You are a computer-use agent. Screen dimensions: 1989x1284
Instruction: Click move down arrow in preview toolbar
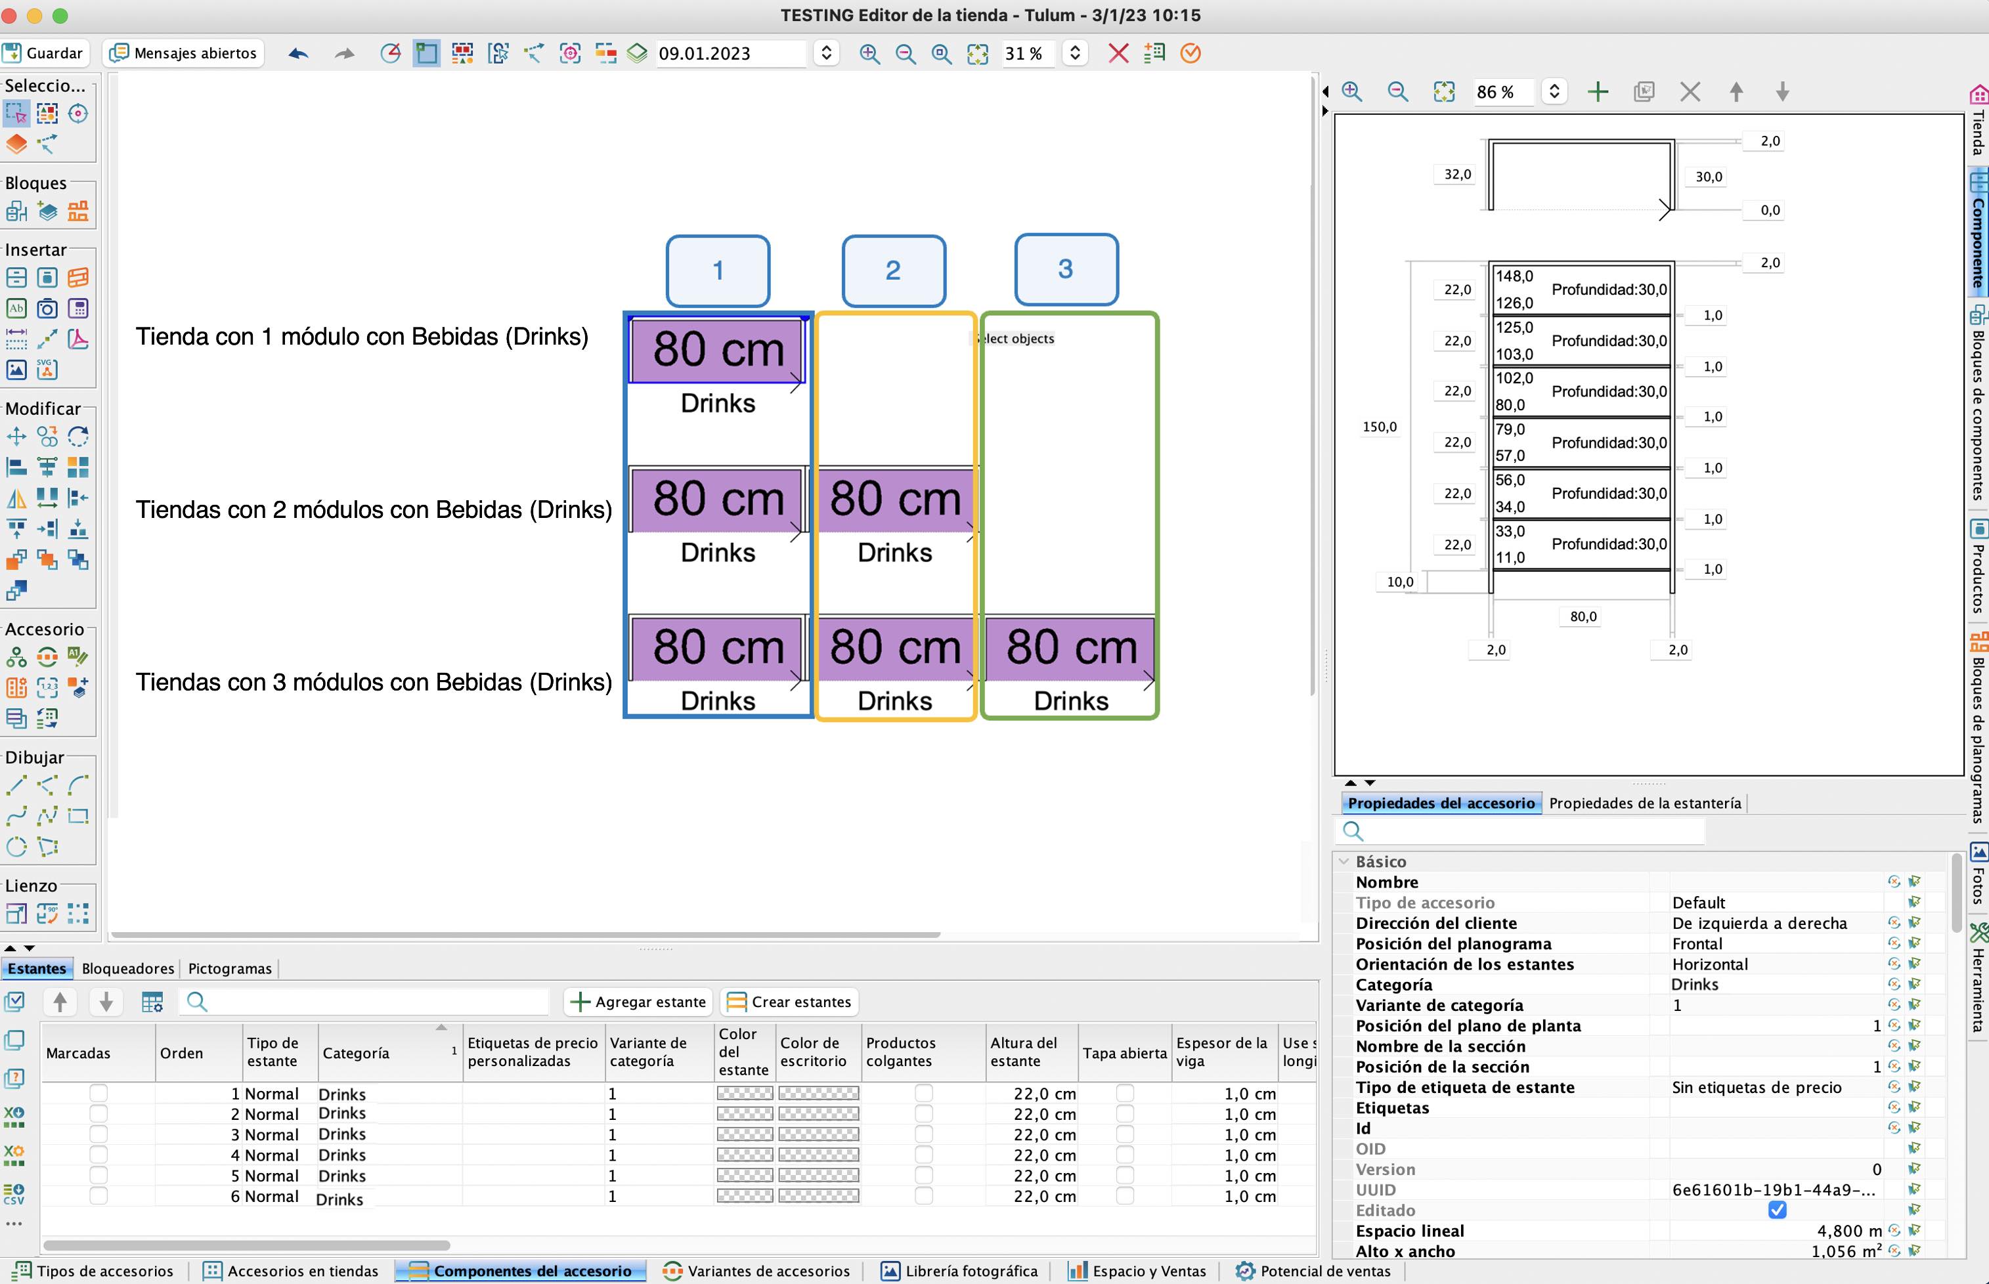click(1782, 92)
